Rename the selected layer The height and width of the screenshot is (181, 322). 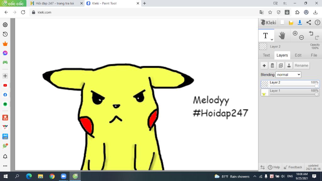click(x=302, y=65)
